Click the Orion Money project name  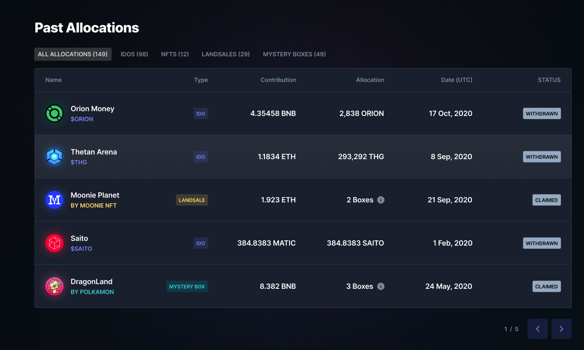point(93,109)
